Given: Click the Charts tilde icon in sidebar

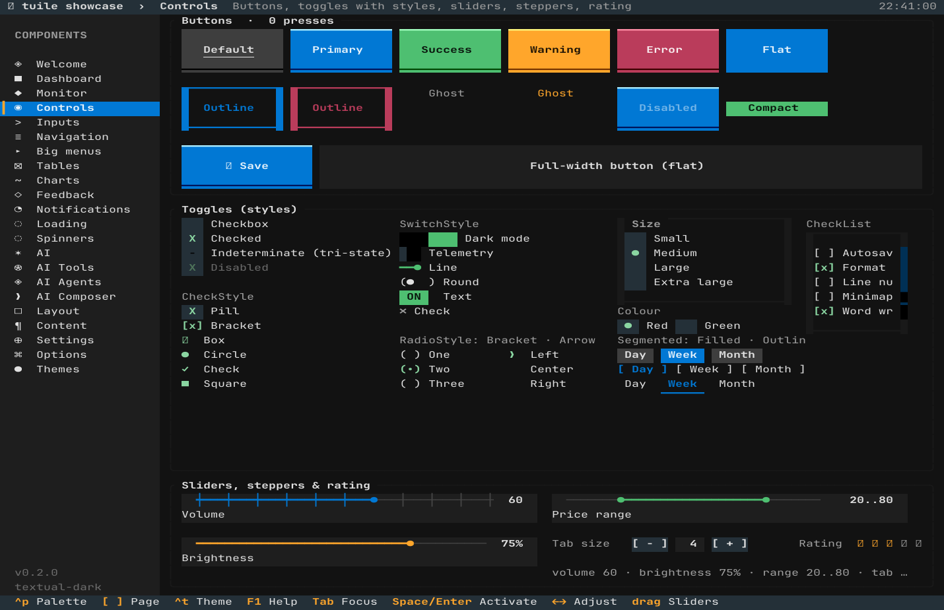Looking at the screenshot, I should (18, 180).
